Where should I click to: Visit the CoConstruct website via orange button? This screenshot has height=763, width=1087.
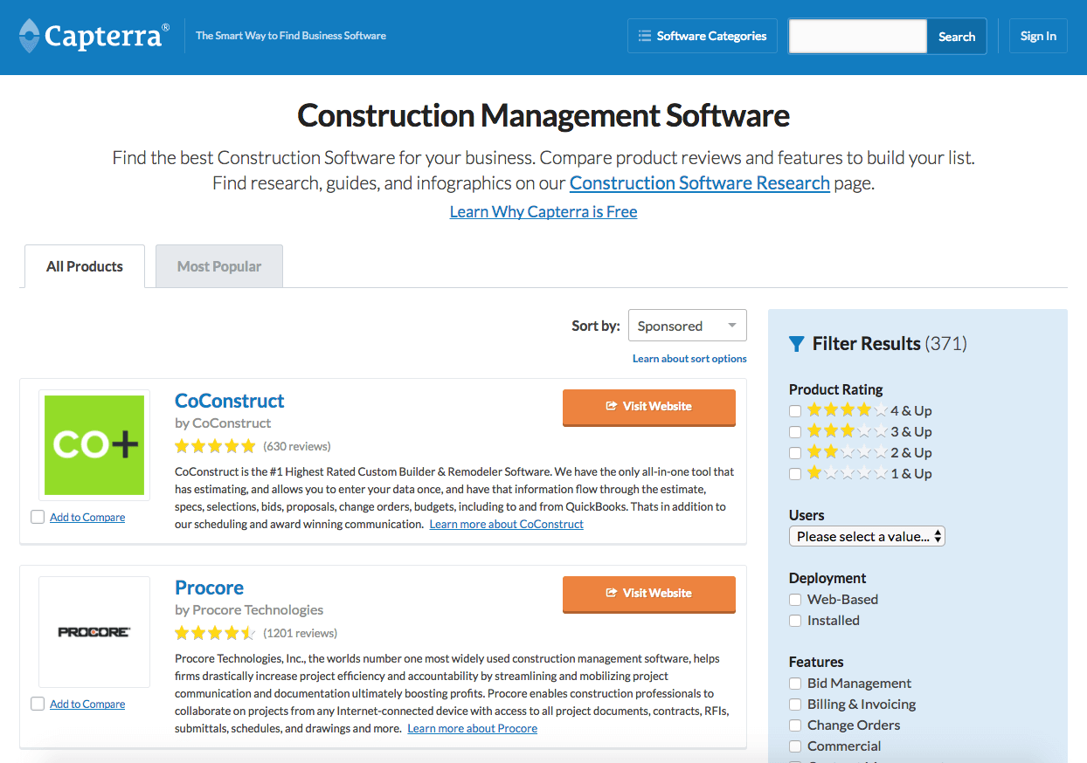click(649, 407)
